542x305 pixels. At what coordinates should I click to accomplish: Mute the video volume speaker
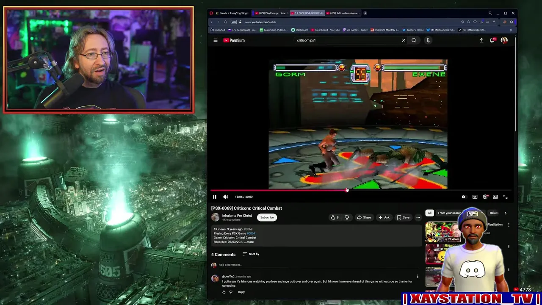(x=226, y=197)
